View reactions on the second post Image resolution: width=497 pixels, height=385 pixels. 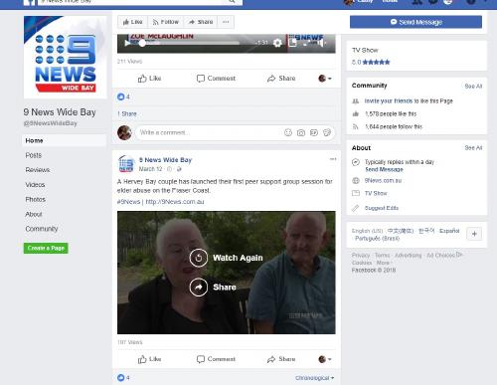[123, 378]
